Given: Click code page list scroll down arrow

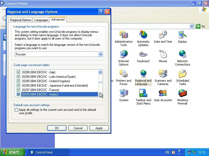Looking at the screenshot, I should tap(100, 94).
